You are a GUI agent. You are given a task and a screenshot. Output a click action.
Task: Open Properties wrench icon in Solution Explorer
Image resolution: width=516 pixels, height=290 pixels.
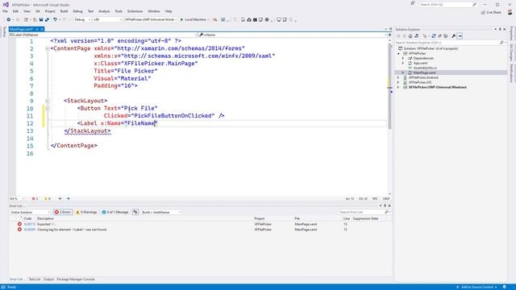click(x=453, y=36)
